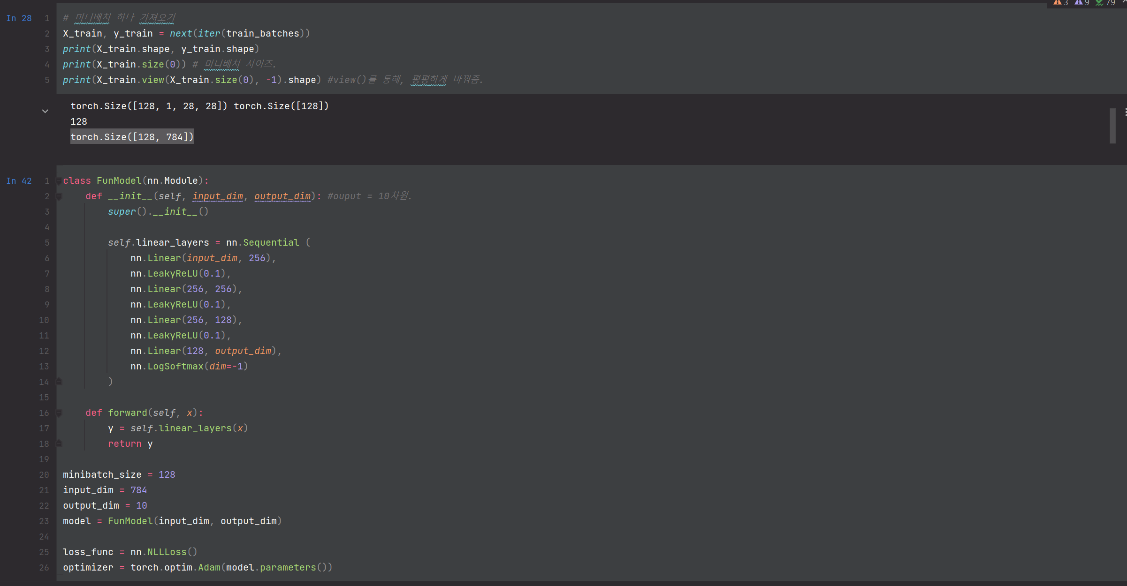Click line number 26 in the gutter
The height and width of the screenshot is (586, 1127).
tap(44, 568)
